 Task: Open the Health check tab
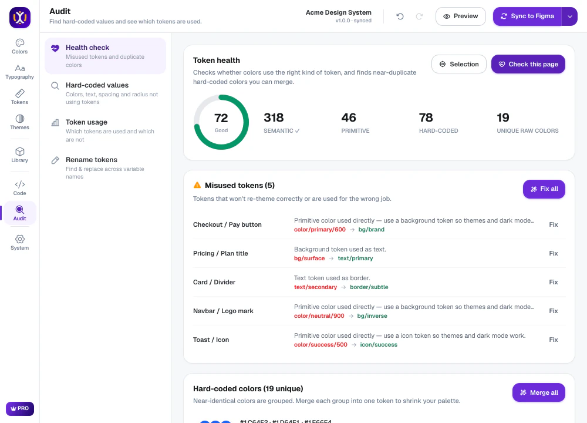105,56
